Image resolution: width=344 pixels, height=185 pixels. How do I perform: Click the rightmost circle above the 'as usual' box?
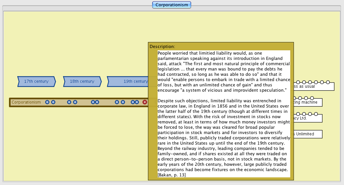[x=328, y=82]
